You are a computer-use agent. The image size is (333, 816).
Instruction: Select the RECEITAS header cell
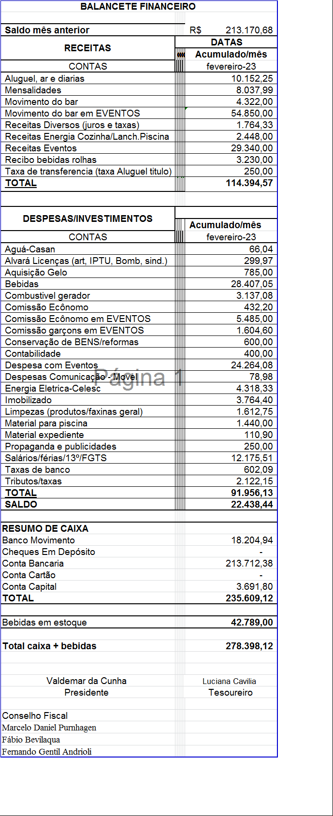coord(87,48)
